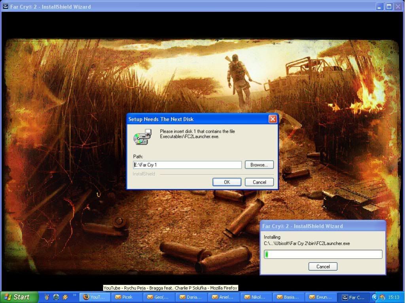
Task: Cancel the Setup Needs The Next Disk dialog
Action: 259,182
